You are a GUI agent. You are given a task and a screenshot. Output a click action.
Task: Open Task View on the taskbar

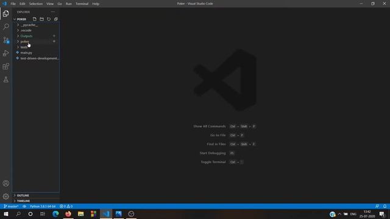tap(43, 214)
